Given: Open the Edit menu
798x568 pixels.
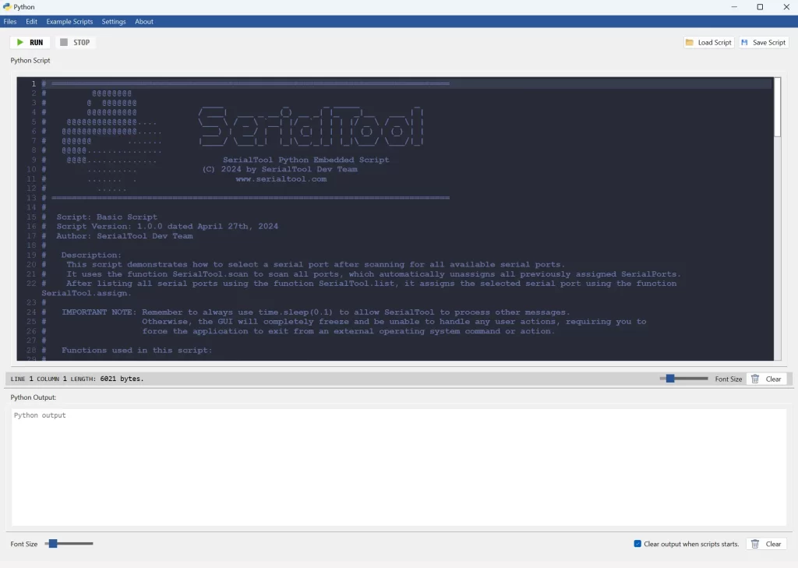Looking at the screenshot, I should (31, 21).
